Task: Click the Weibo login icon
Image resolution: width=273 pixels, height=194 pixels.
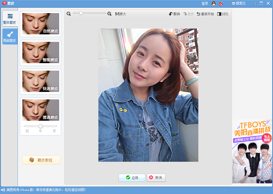Action: click(220, 3)
